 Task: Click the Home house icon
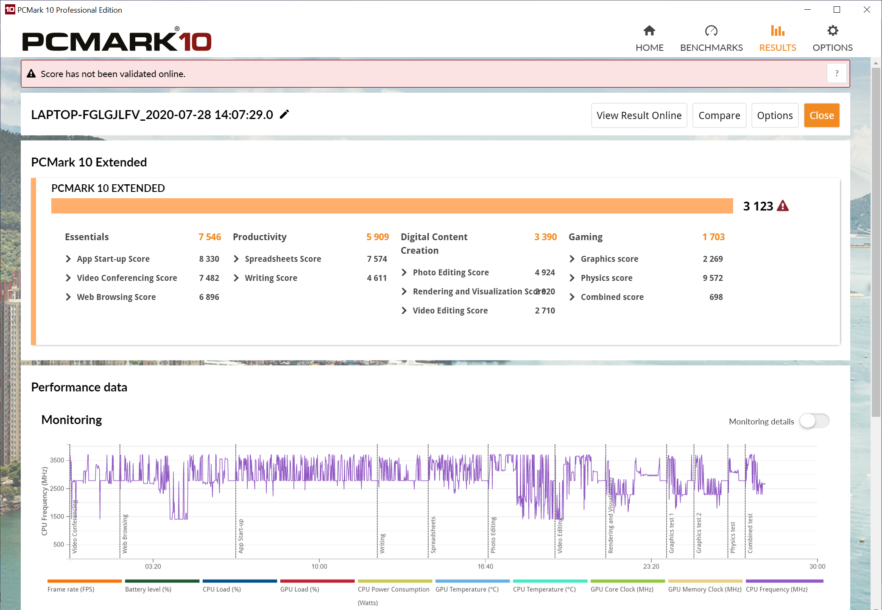pyautogui.click(x=649, y=31)
